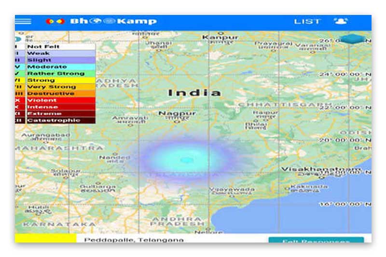Select the Destructive legend row
This screenshot has height=257, width=386.
(55, 94)
